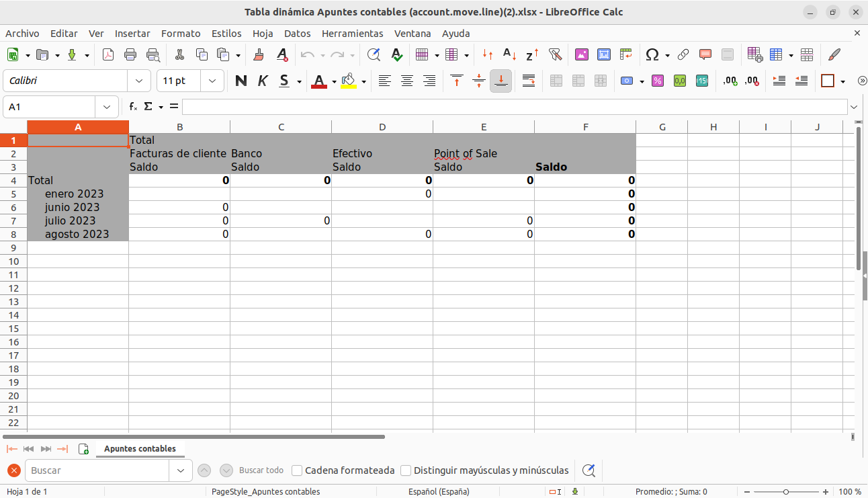Toggle Align Bottom
Viewport: 868px width, 498px height.
tap(501, 81)
